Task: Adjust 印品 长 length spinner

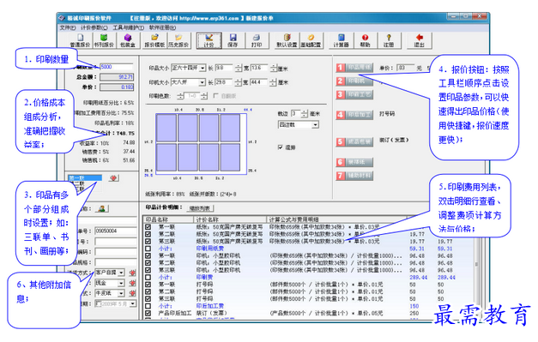Action: (x=239, y=68)
